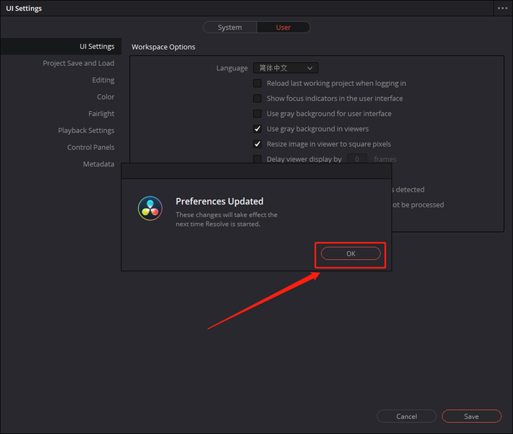Open the Language dropdown
Viewport: 513px width, 434px height.
tap(286, 68)
